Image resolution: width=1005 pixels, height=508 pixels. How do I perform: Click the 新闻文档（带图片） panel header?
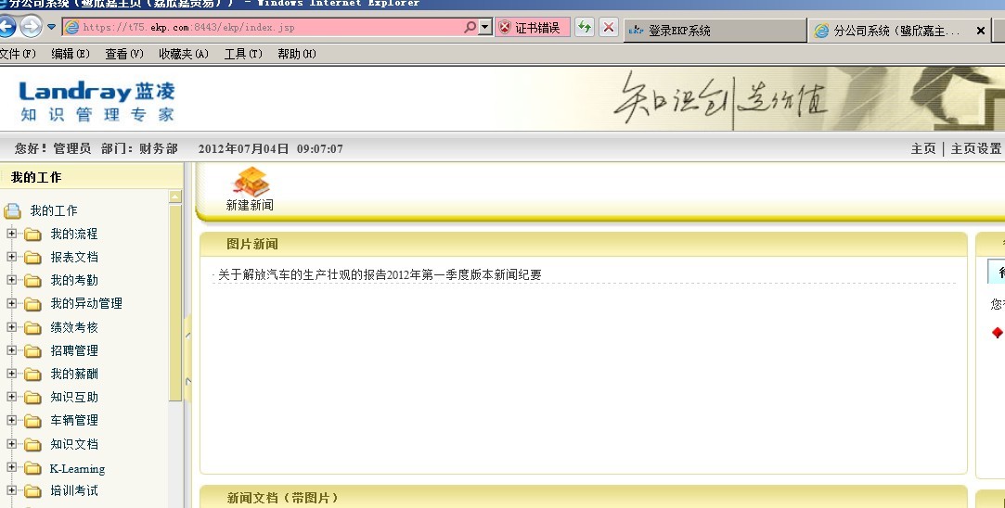point(584,497)
